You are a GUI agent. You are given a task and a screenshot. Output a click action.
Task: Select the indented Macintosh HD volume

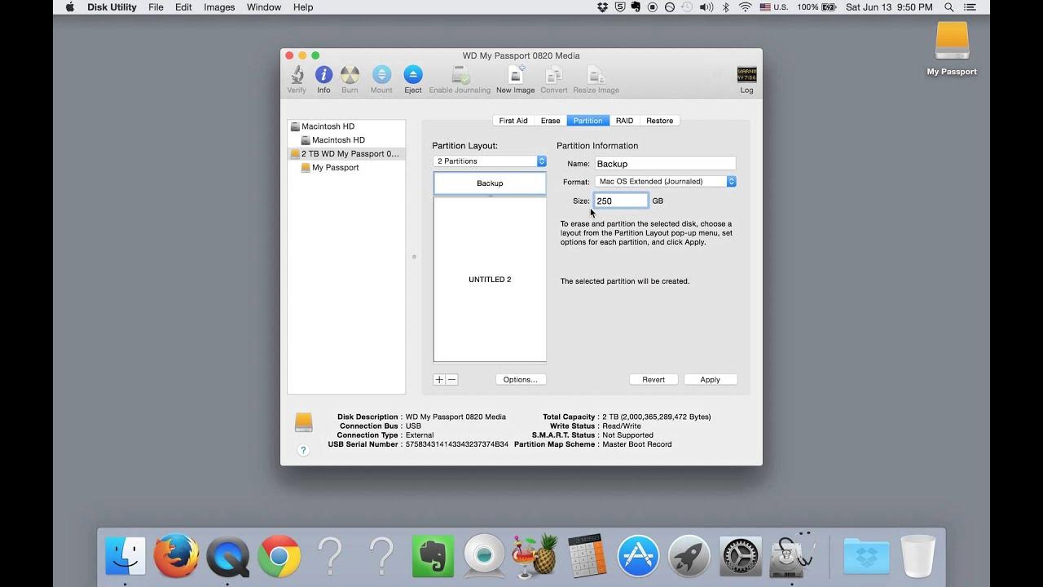(x=346, y=140)
